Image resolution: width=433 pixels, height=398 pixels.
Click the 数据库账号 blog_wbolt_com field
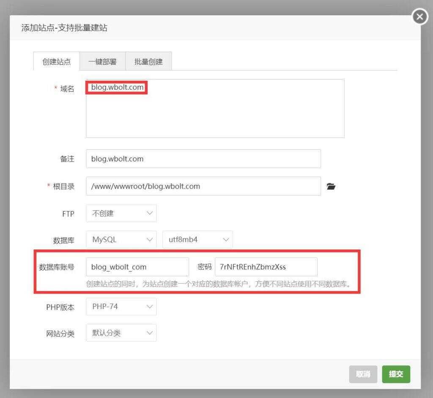[x=137, y=267]
